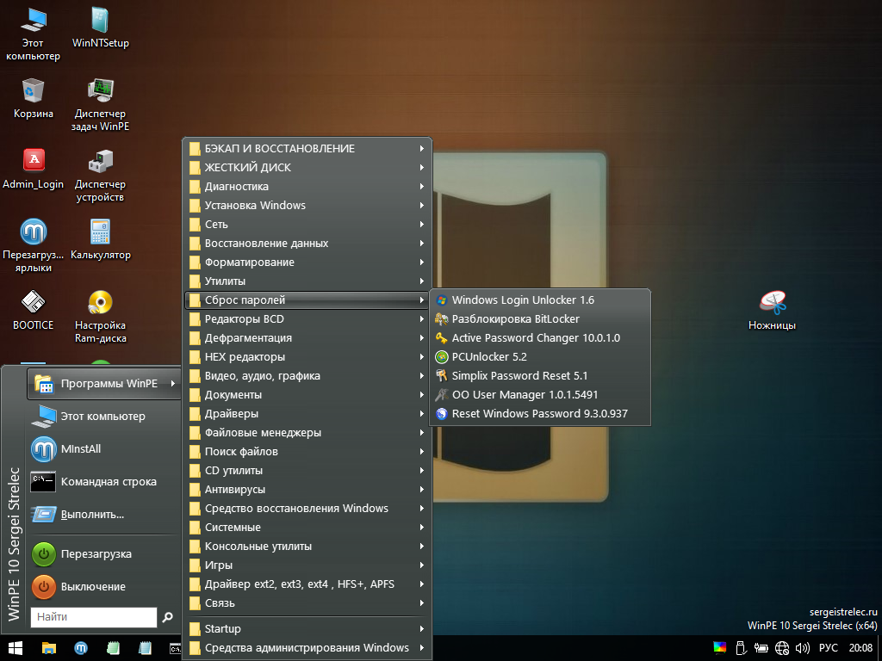Open the Системные folder menu
The height and width of the screenshot is (661, 882).
(307, 528)
